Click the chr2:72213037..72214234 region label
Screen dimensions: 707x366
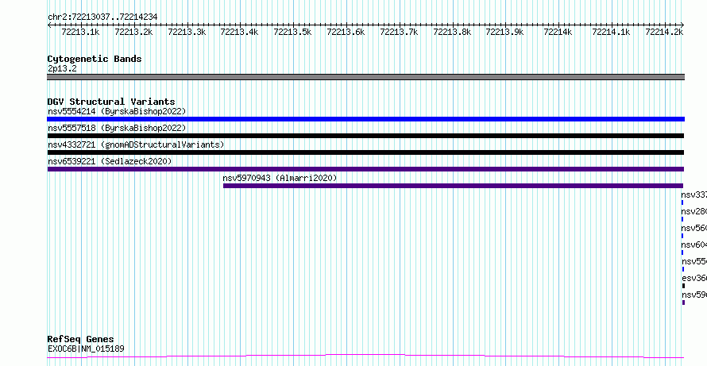[102, 17]
